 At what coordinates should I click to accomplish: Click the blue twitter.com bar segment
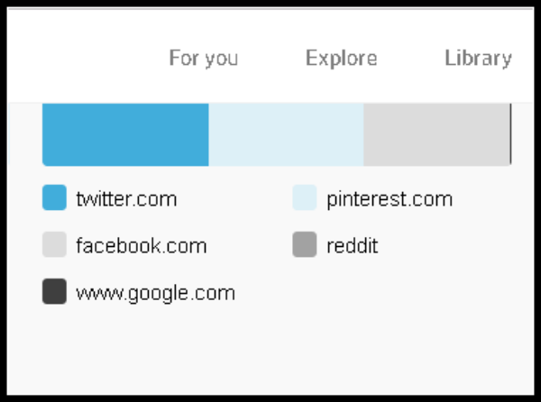click(x=125, y=134)
